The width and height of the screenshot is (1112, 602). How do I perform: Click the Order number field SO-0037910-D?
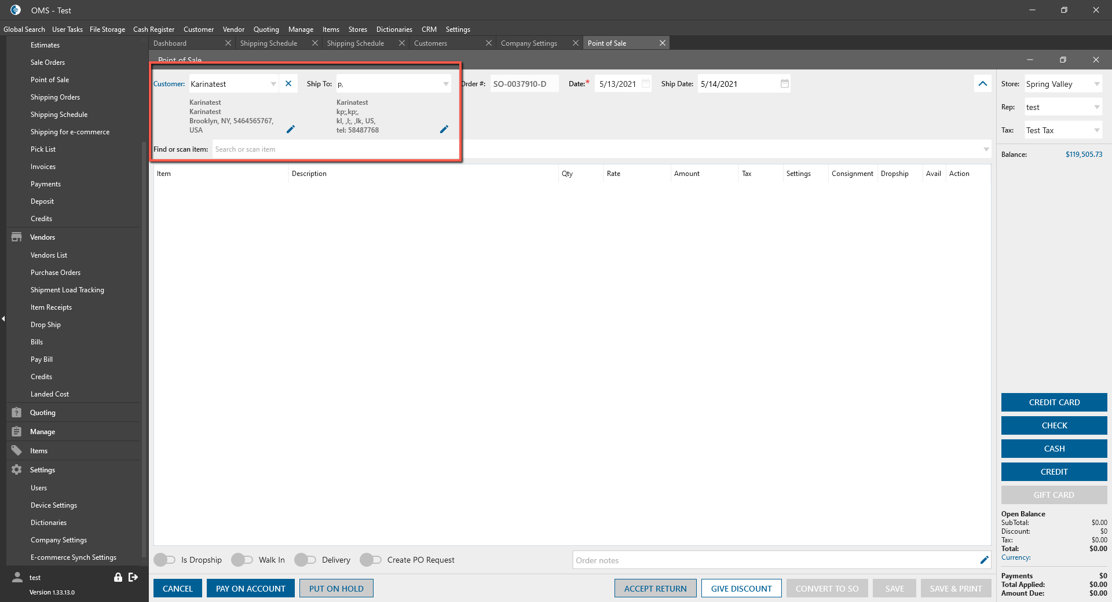524,84
